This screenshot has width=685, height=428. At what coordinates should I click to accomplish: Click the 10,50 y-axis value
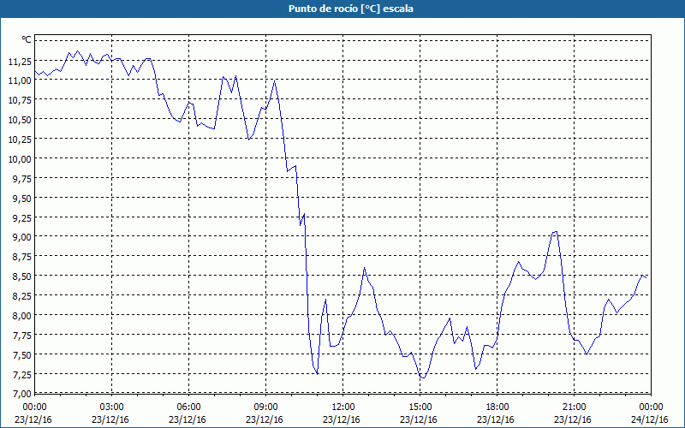point(20,120)
